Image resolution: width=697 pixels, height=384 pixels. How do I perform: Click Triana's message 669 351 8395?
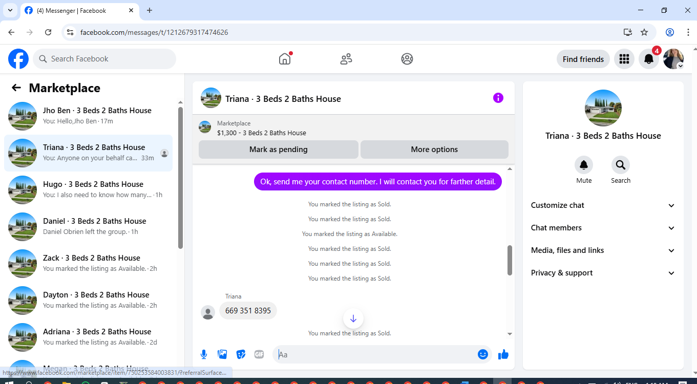tap(248, 311)
